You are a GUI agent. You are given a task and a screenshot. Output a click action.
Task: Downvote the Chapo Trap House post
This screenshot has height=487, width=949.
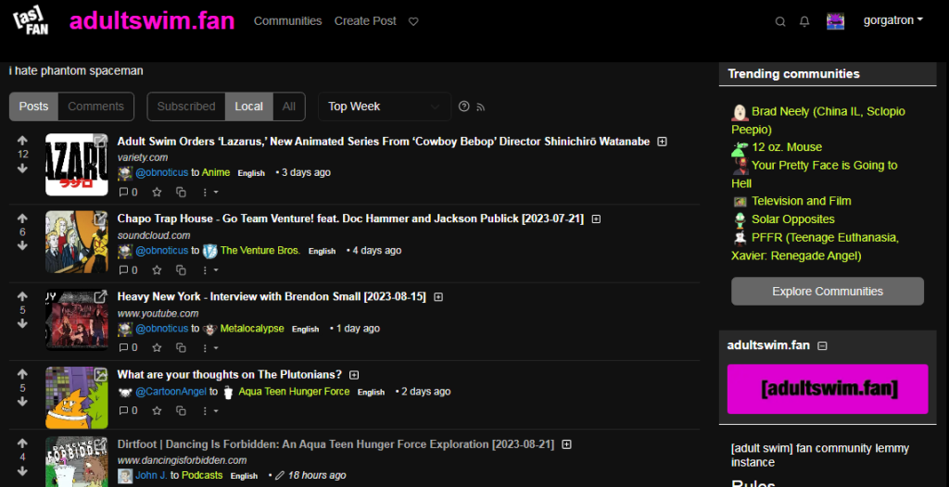tap(22, 245)
